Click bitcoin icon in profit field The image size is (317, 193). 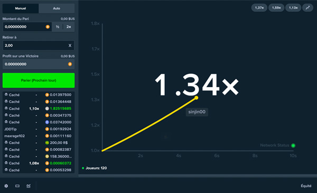[70, 64]
